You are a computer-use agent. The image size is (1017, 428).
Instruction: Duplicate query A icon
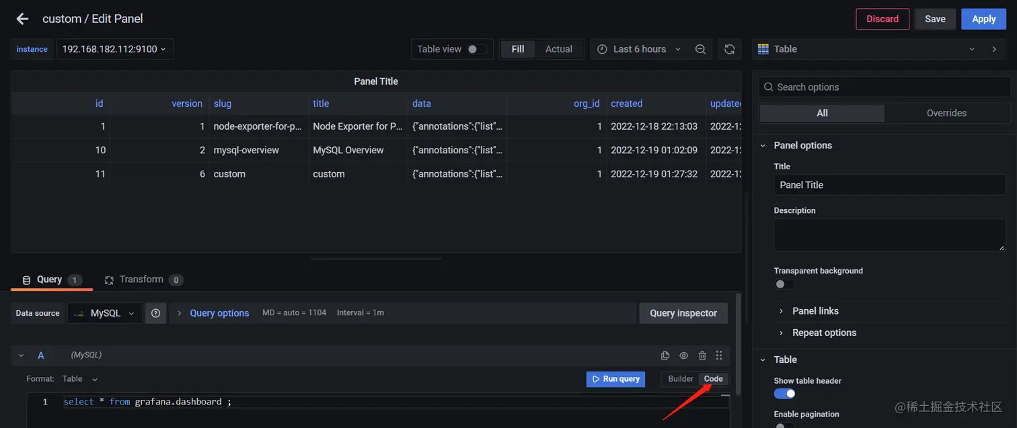click(x=665, y=355)
